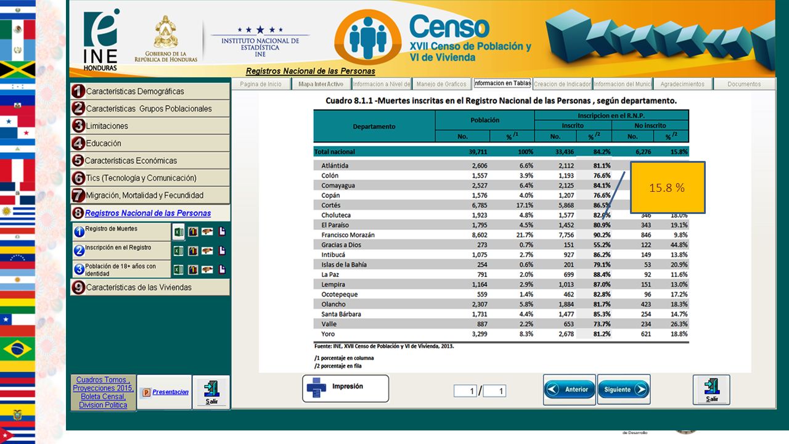Viewport: 789px width, 444px height.
Task: Go to next table with Siguiente
Action: tap(624, 389)
